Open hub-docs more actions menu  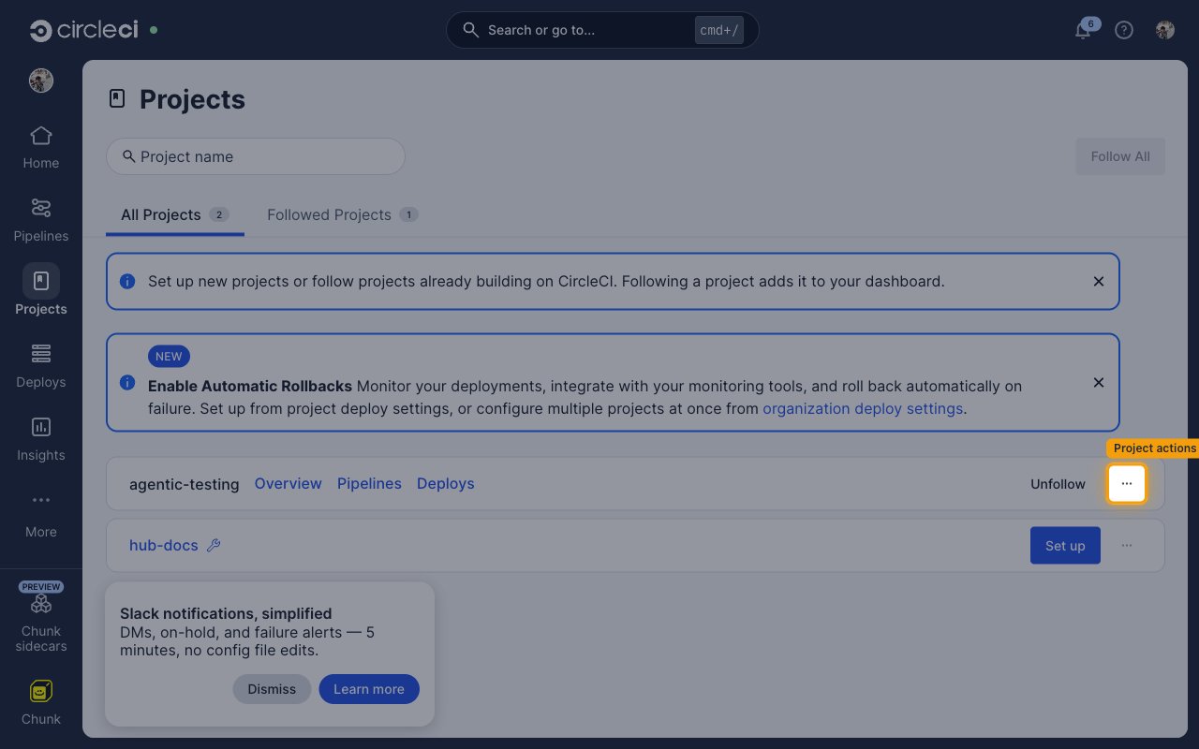point(1127,546)
